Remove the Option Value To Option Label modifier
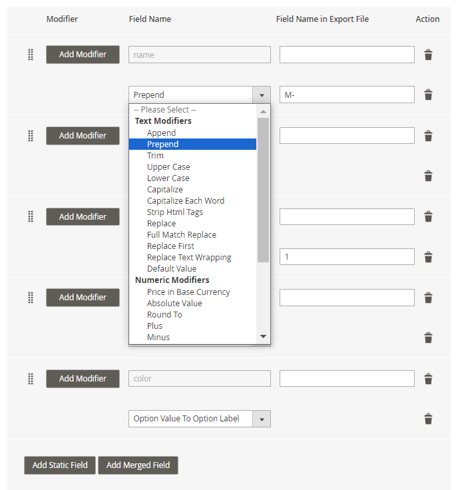Viewport: 456px width, 490px height. point(428,419)
